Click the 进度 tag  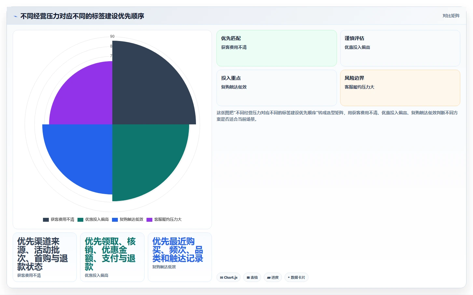(x=273, y=277)
